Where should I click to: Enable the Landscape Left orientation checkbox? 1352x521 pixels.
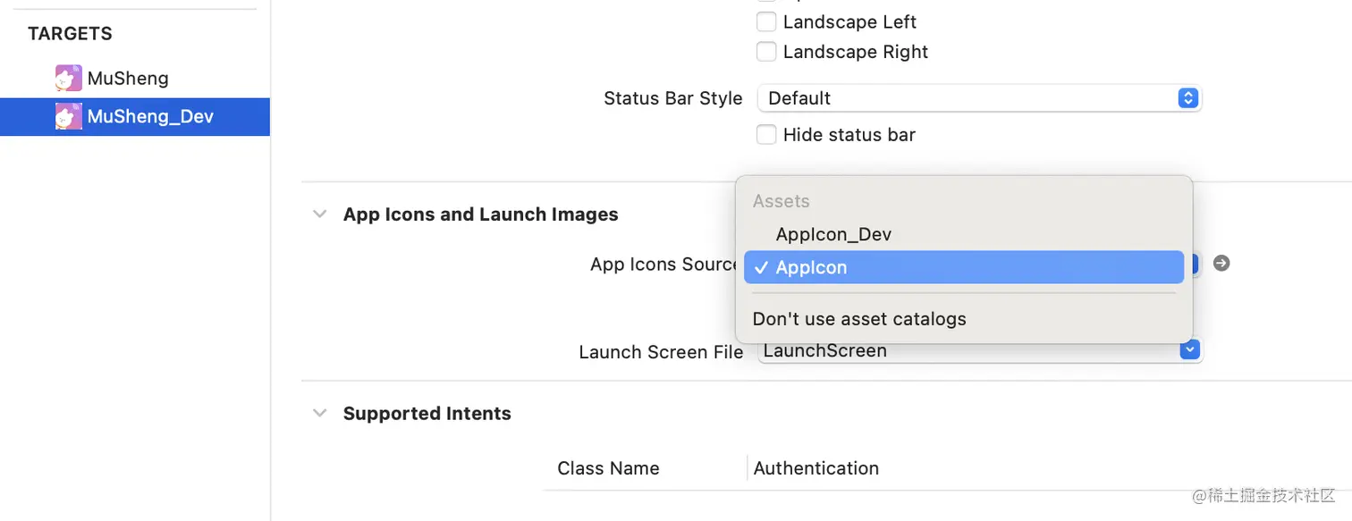point(766,21)
